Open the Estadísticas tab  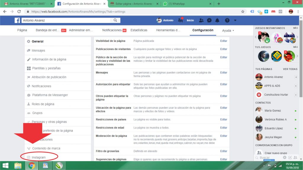139,30
